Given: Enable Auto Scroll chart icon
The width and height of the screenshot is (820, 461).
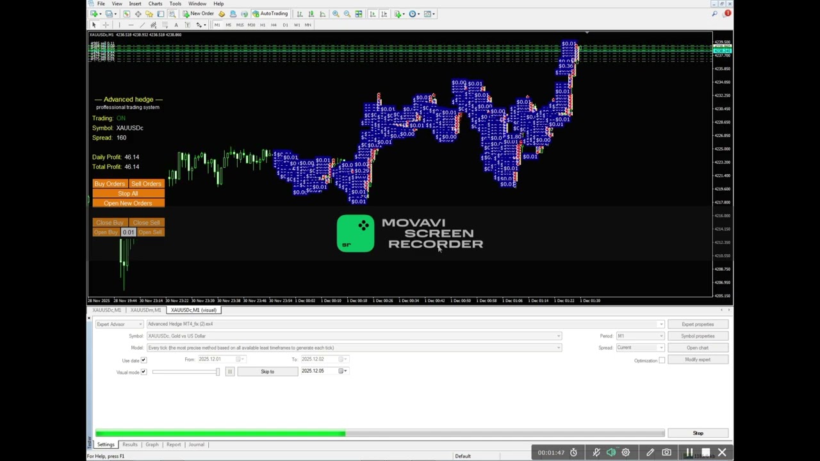Looking at the screenshot, I should [372, 13].
